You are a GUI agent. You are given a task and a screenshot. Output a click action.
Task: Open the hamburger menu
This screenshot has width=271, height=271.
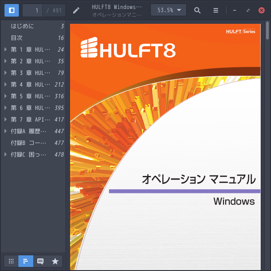pos(215,10)
